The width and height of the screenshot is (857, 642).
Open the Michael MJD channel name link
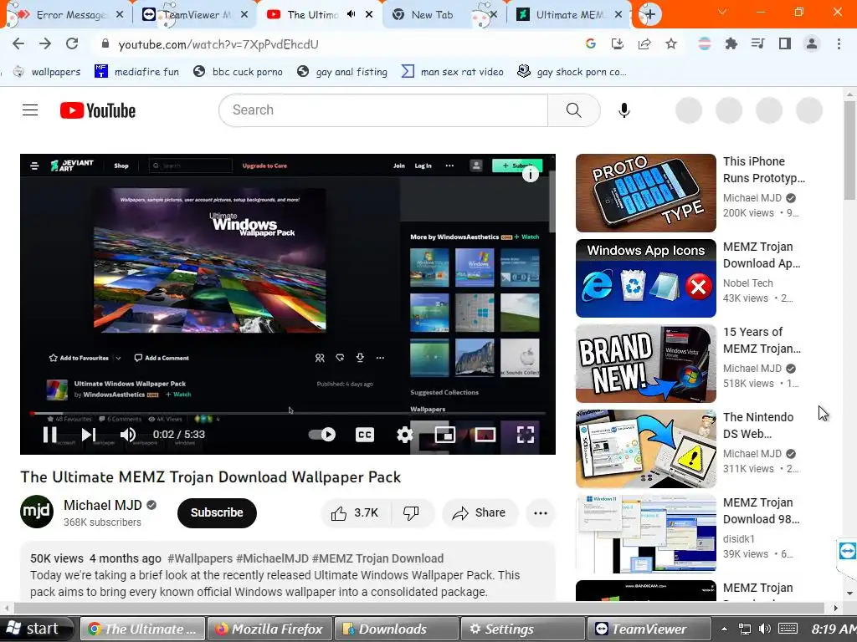(103, 506)
